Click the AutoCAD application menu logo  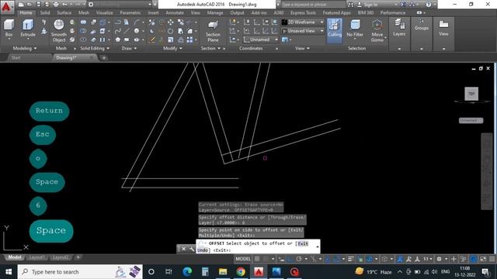pos(6,6)
